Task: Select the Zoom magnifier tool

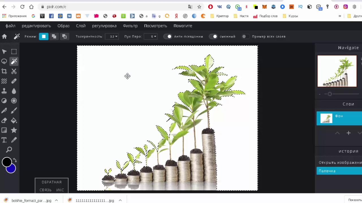Action: 9,150
